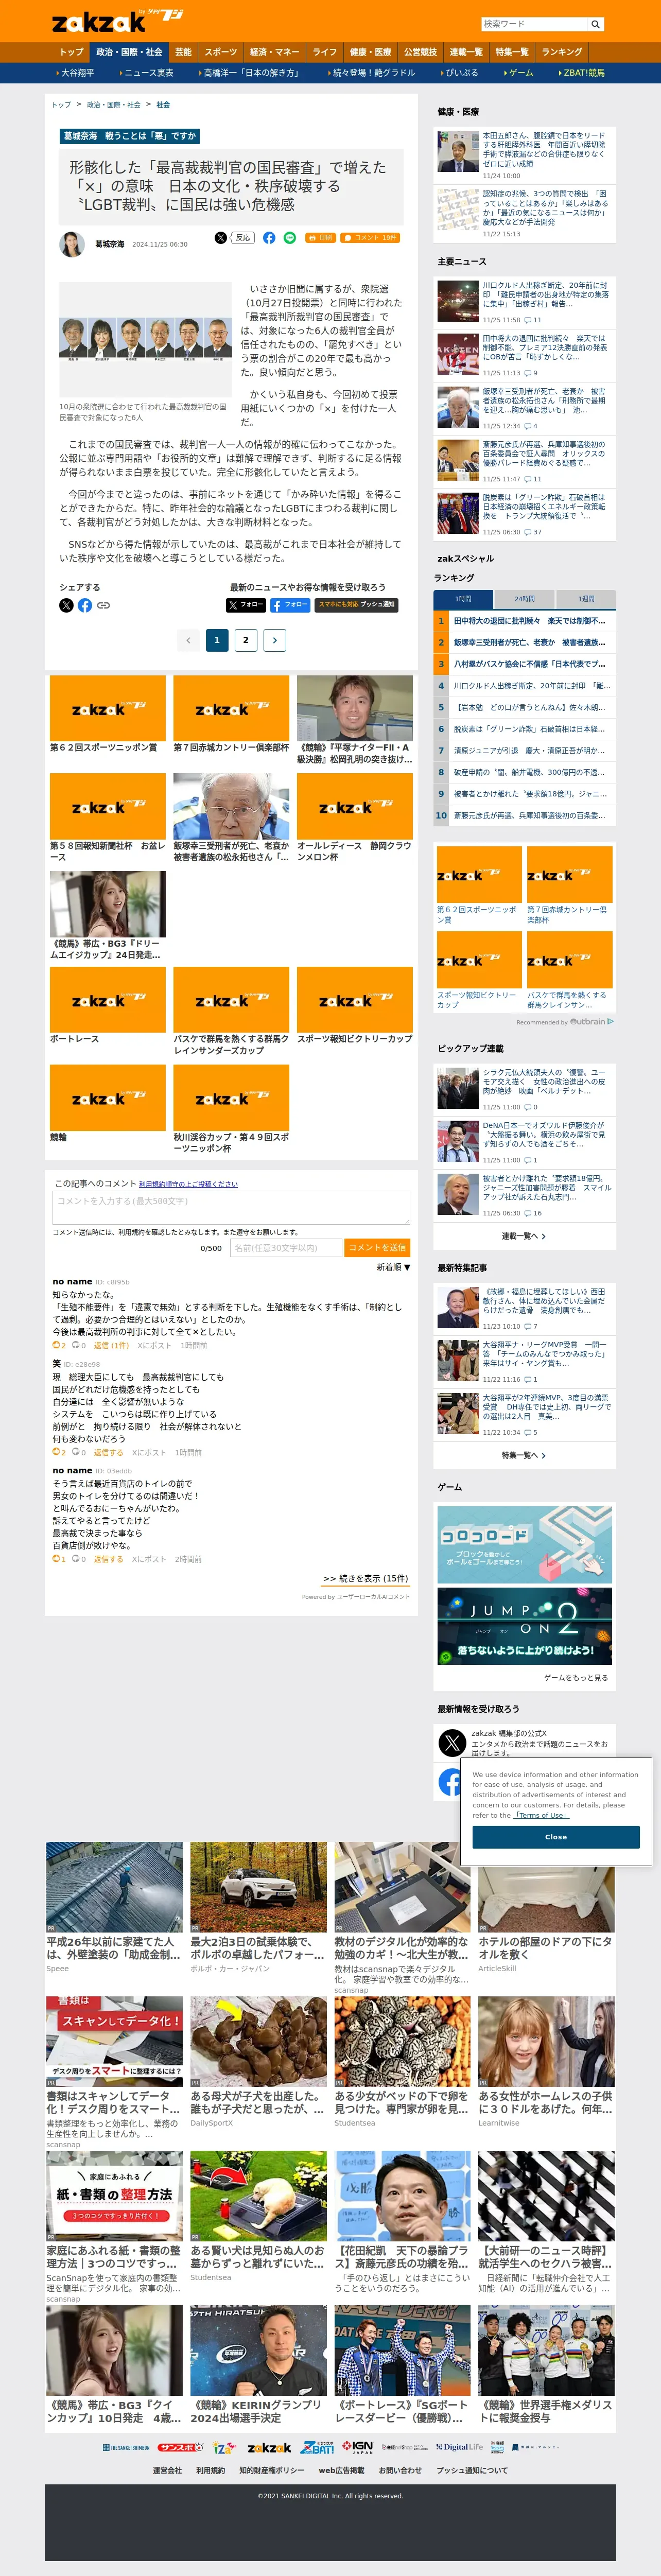The image size is (661, 2576).
Task: Click ゲームをもっと見る link
Action: (x=575, y=1677)
